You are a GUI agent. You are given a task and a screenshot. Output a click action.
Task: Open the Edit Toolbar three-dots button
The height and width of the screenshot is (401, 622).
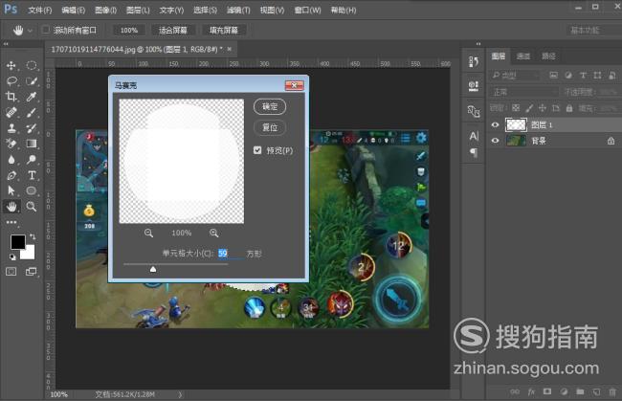coord(11,222)
